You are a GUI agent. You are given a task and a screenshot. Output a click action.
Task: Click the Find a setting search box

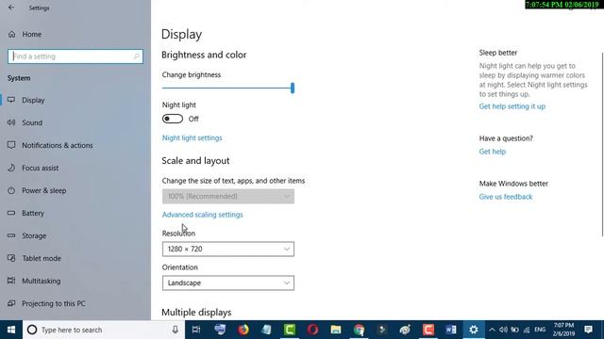pos(75,56)
